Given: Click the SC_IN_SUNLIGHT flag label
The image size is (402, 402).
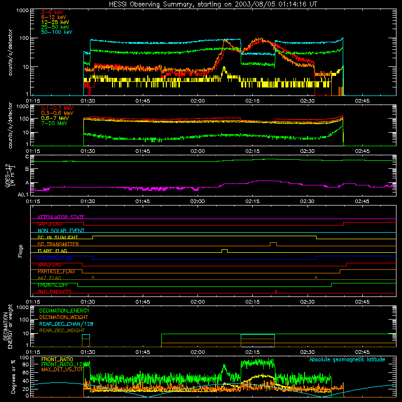Looking at the screenshot, I should point(58,237).
